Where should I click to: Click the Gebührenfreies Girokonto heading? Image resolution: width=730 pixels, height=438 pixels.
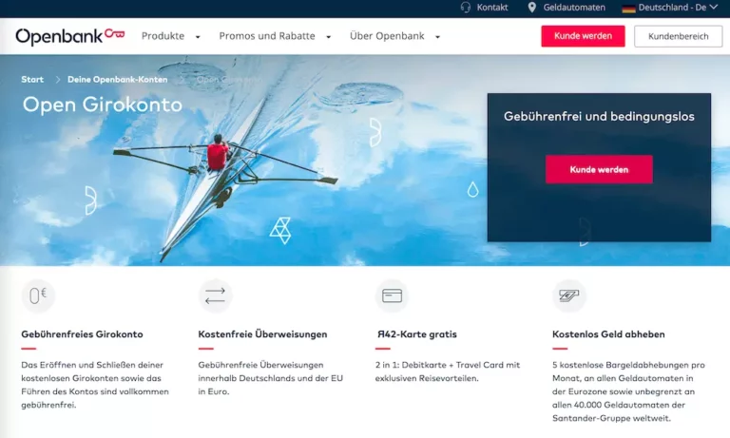[82, 334]
